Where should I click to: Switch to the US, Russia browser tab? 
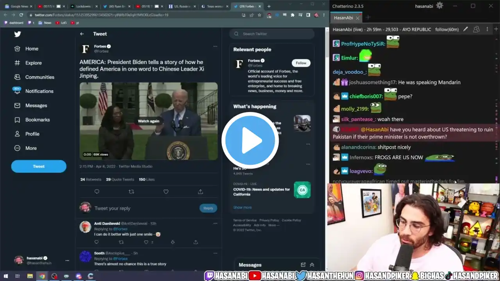pyautogui.click(x=182, y=6)
